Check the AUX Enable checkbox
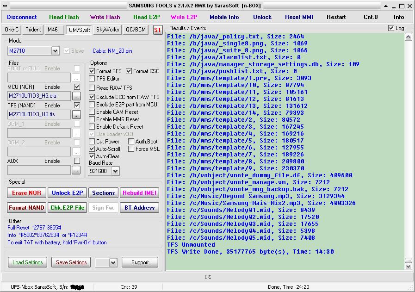The image size is (415, 292). tap(77, 161)
